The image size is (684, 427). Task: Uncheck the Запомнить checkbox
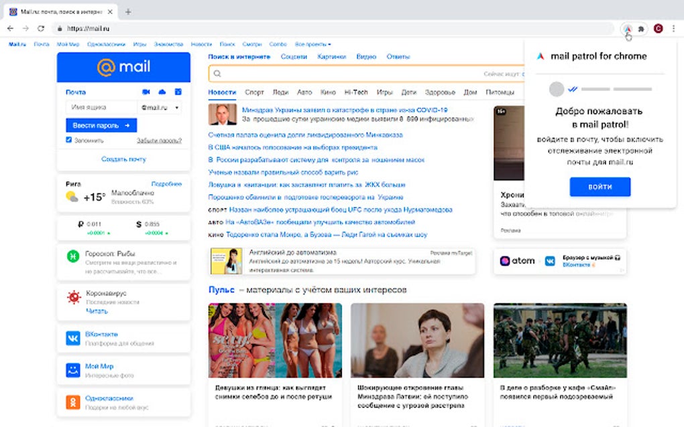point(68,139)
